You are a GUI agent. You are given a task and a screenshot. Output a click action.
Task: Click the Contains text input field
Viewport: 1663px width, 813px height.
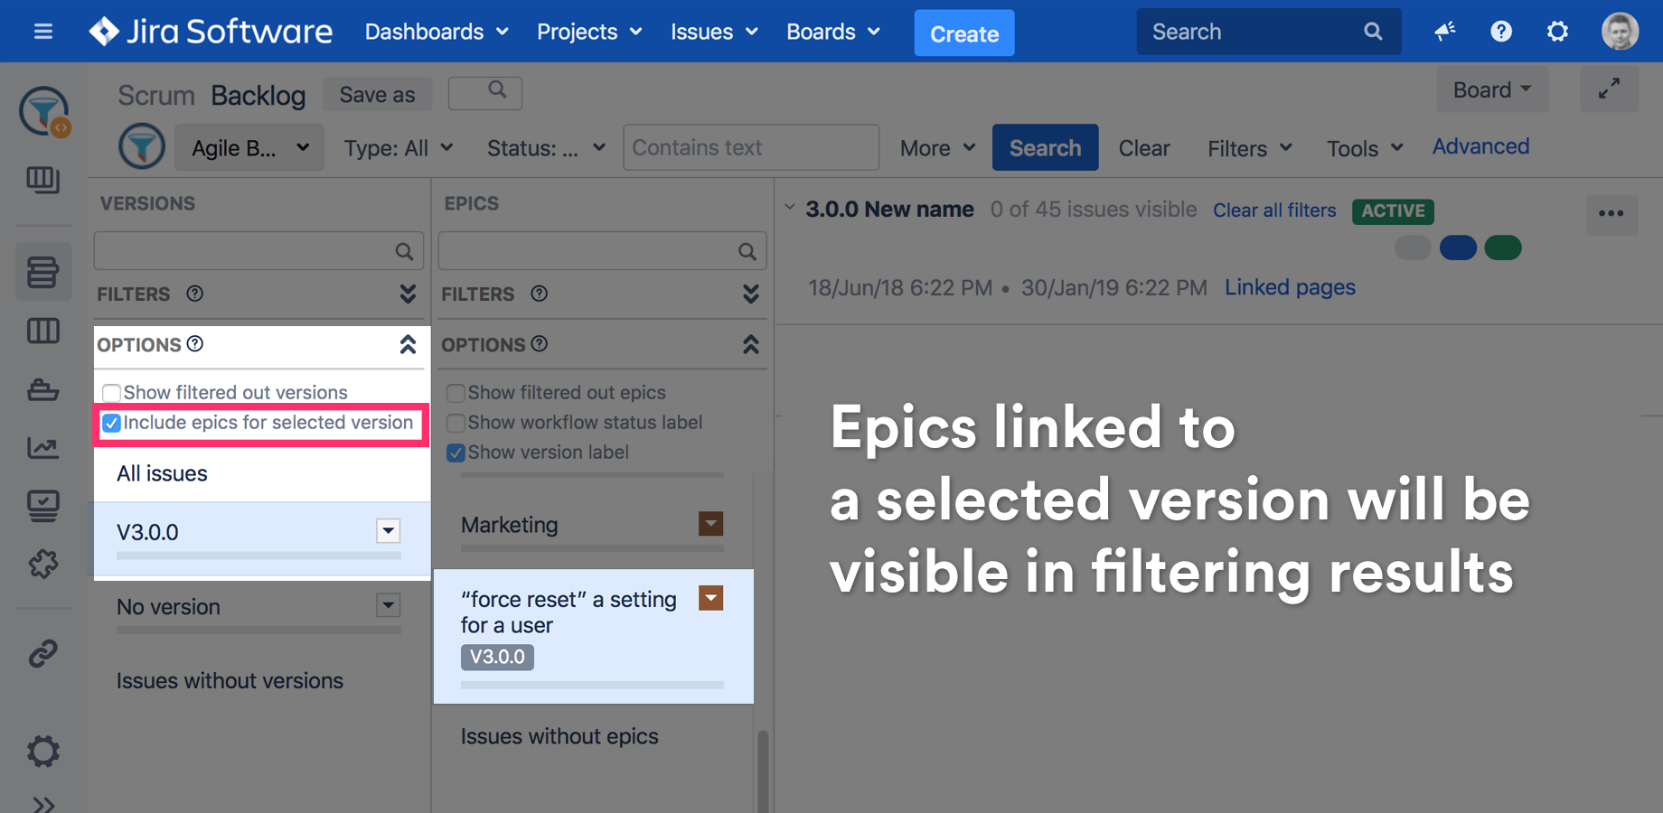(750, 148)
